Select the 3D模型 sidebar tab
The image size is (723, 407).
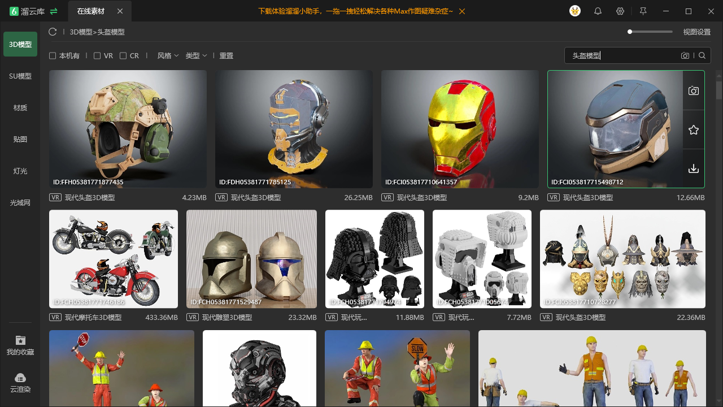coord(20,44)
